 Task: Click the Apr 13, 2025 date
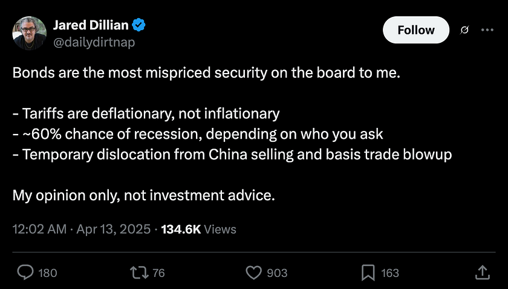tap(114, 229)
